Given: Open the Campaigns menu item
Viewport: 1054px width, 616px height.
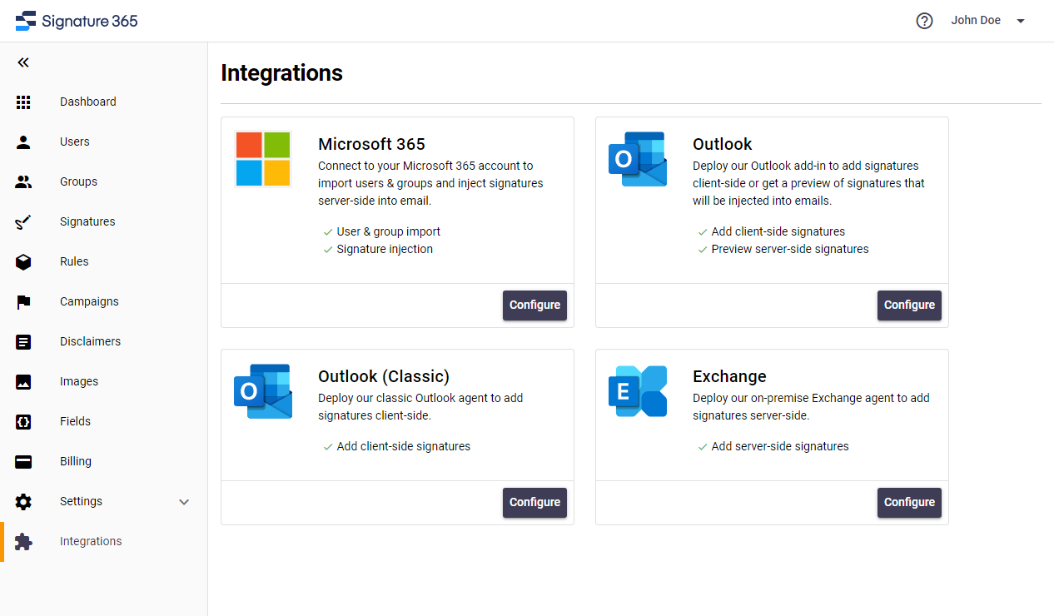Looking at the screenshot, I should 89,301.
